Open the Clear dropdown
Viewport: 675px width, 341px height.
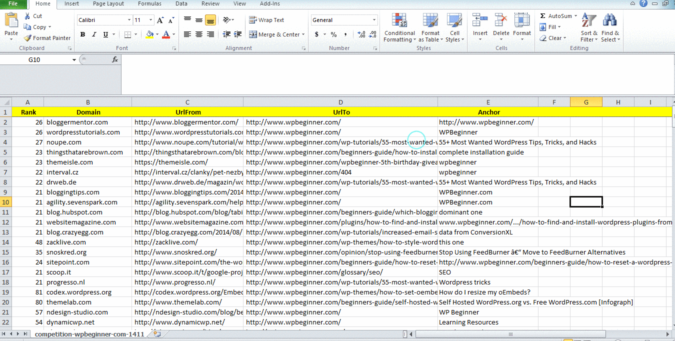click(553, 38)
